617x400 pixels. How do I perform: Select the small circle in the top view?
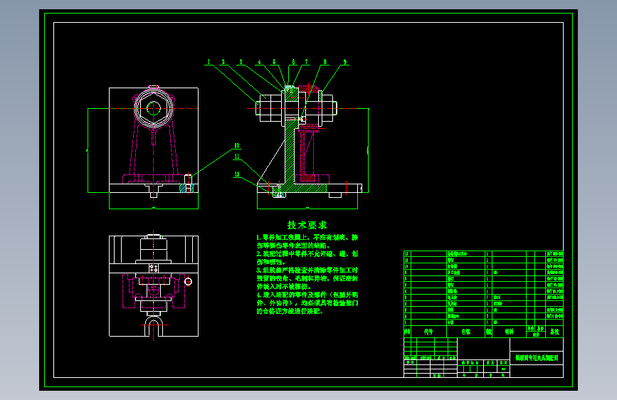pos(188,282)
